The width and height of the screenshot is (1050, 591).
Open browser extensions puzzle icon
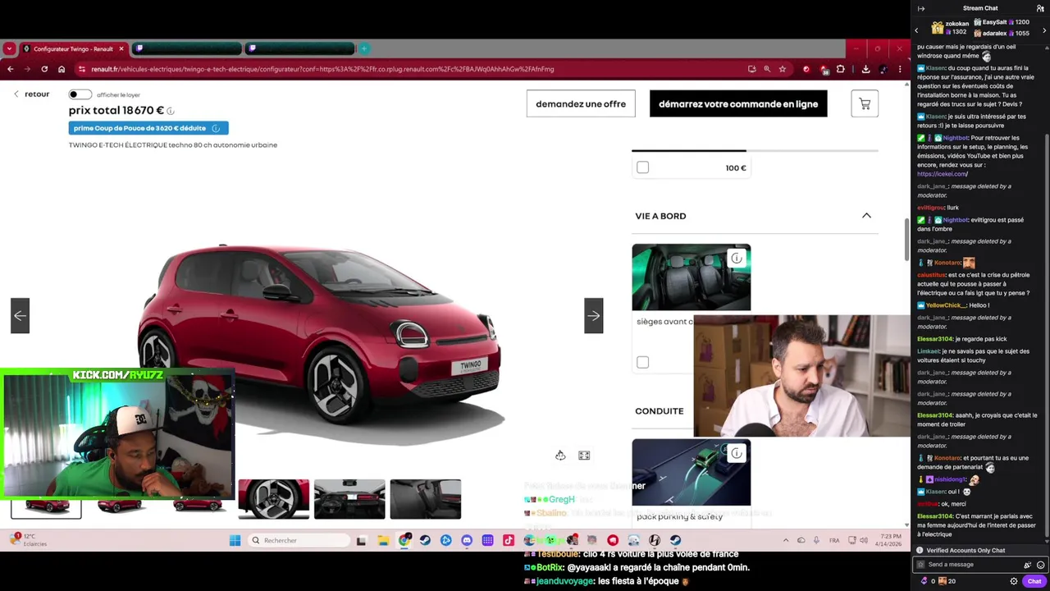coord(840,69)
